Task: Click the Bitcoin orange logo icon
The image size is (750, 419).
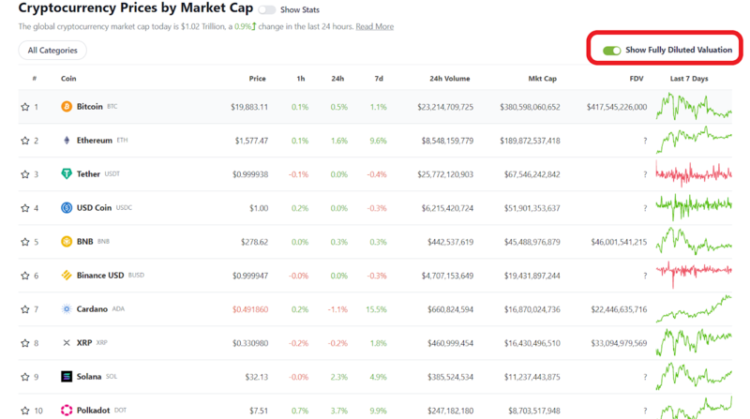Action: [67, 106]
